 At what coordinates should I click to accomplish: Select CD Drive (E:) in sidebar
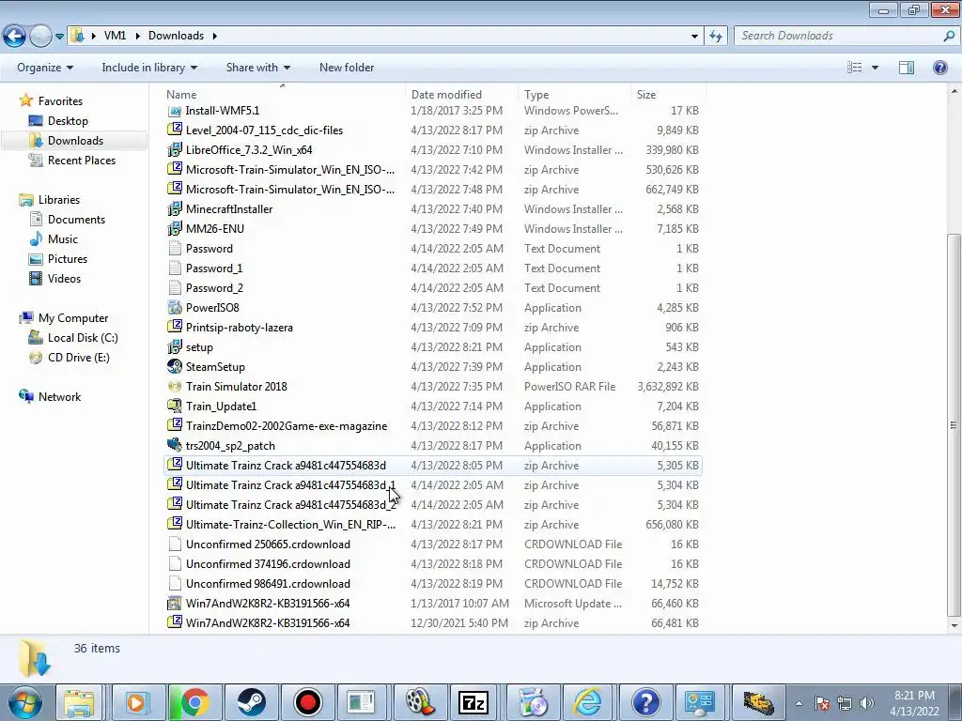tap(79, 358)
